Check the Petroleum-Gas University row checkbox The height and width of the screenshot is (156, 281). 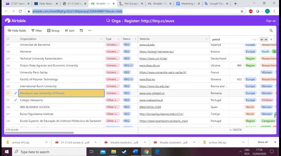(x=8, y=93)
